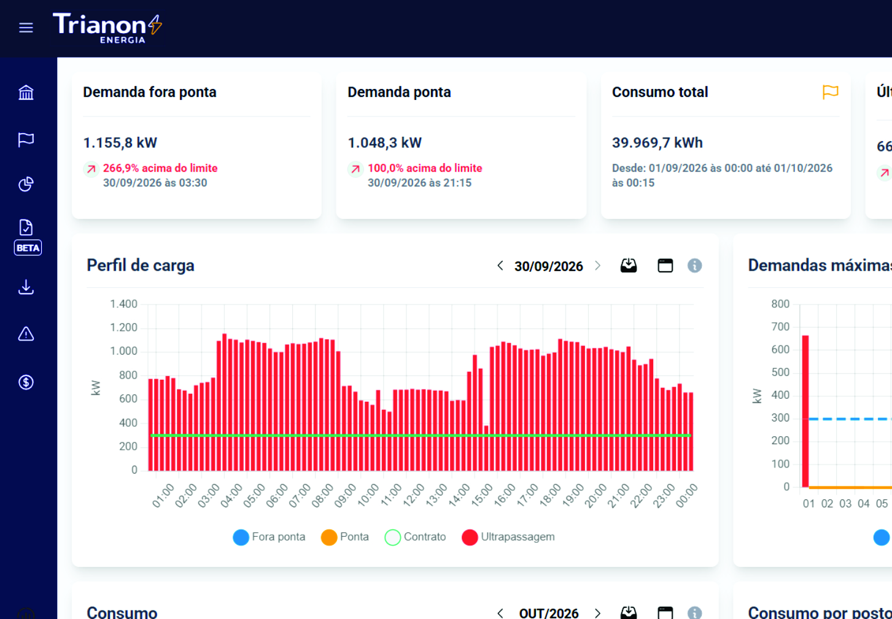
Task: Click the blue dashed line in Demandas máximas
Action: tap(850, 419)
